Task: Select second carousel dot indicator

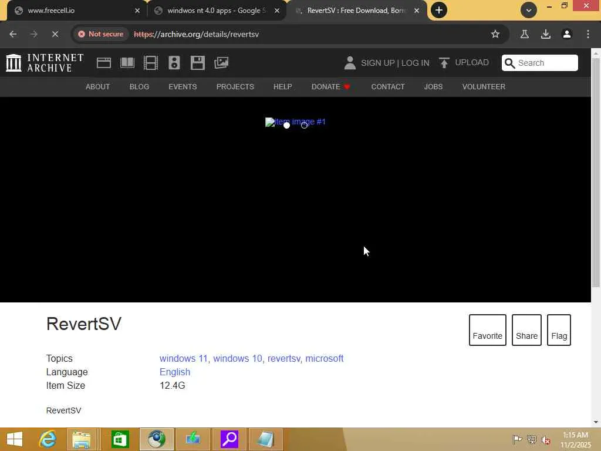Action: [x=304, y=126]
